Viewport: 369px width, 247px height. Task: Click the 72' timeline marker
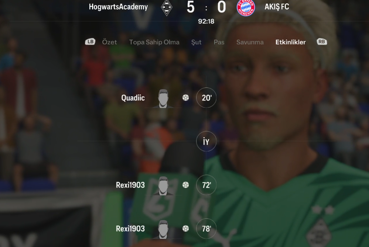point(206,185)
